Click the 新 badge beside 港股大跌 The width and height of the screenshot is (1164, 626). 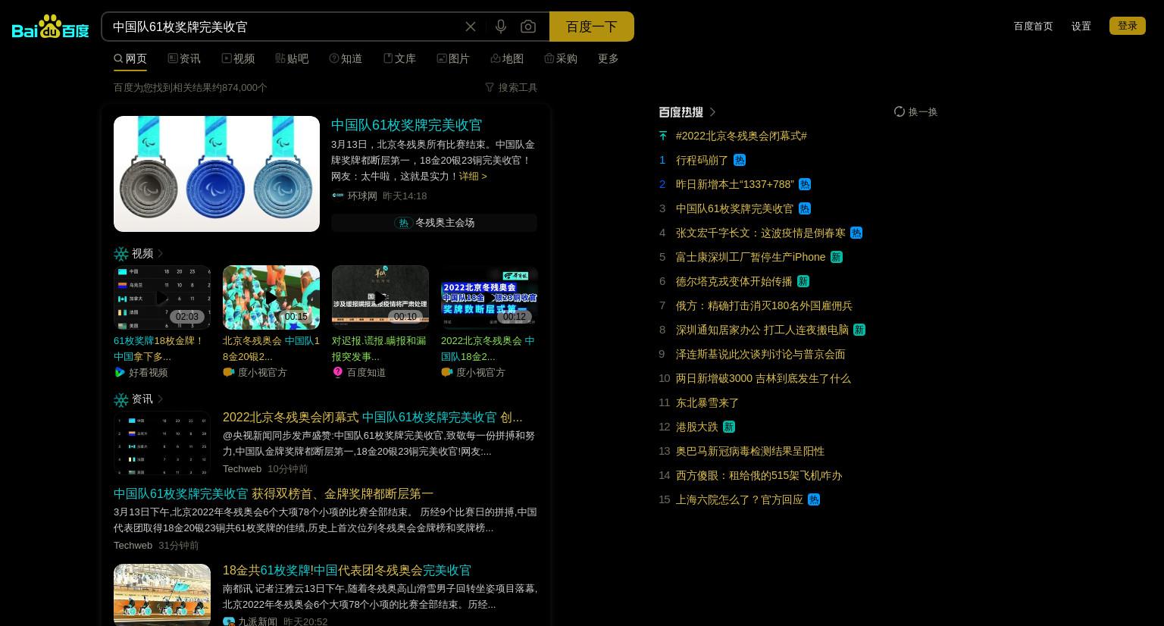click(x=729, y=427)
